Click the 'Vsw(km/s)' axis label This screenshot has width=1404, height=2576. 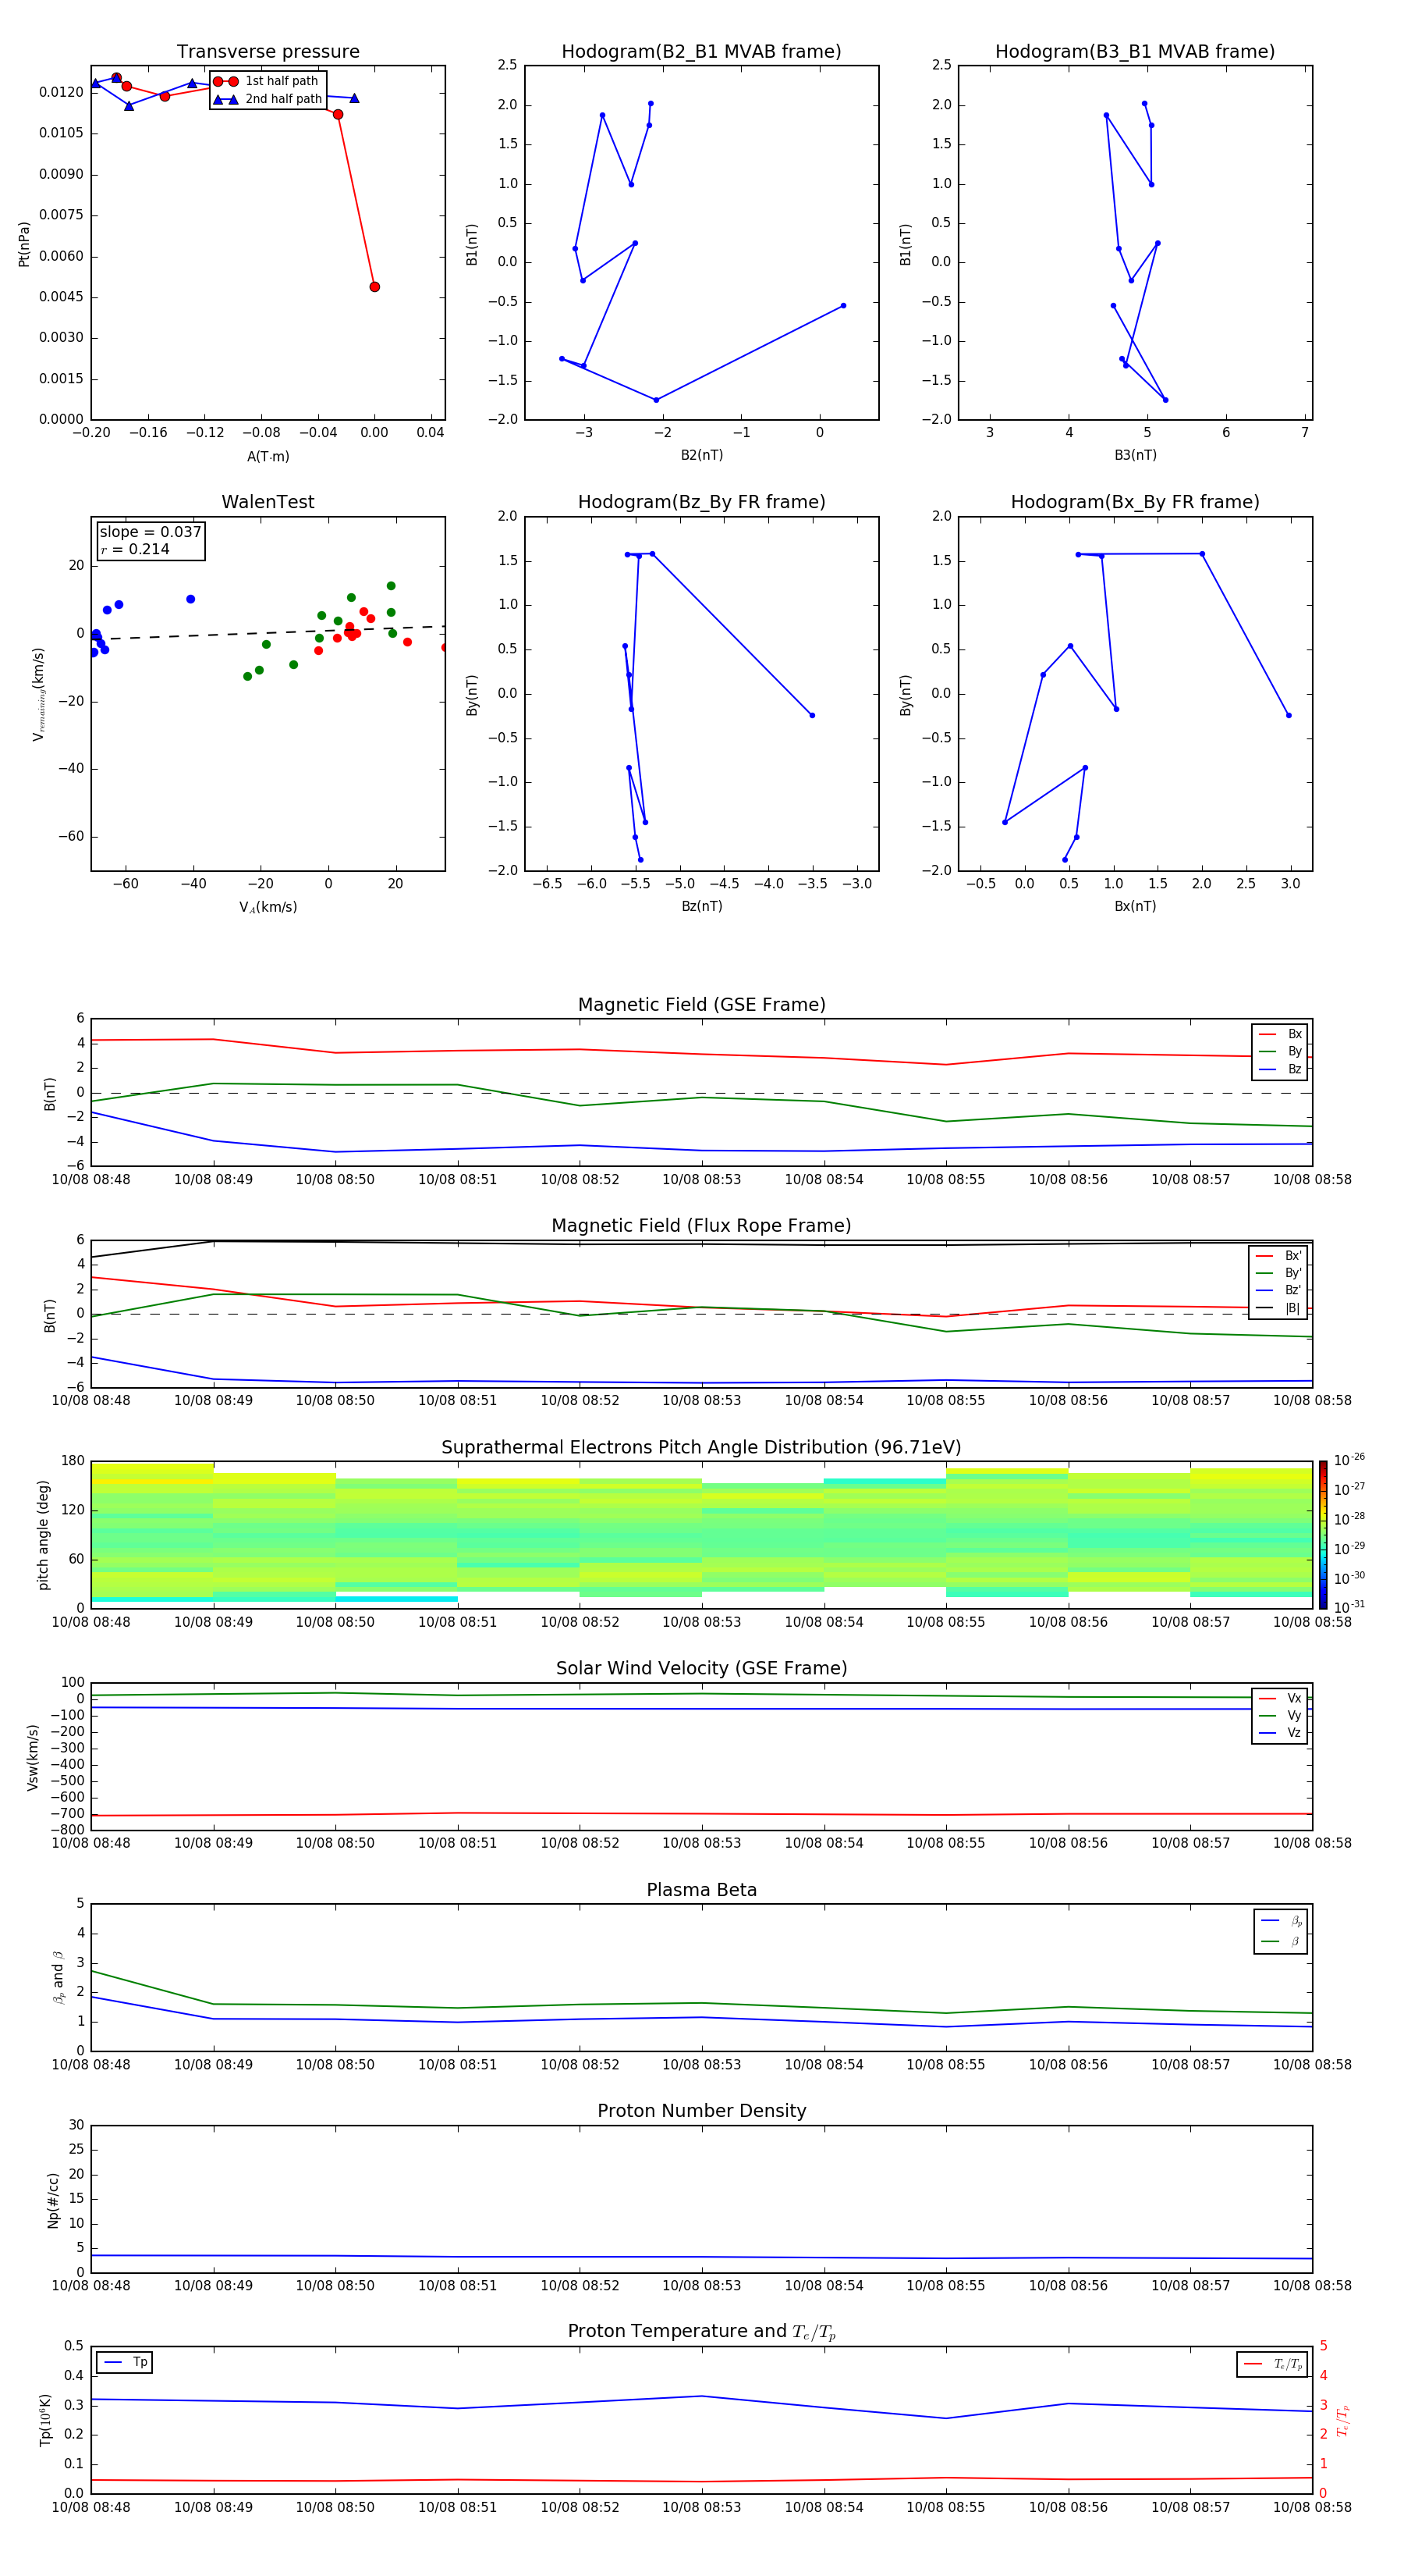point(33,1757)
